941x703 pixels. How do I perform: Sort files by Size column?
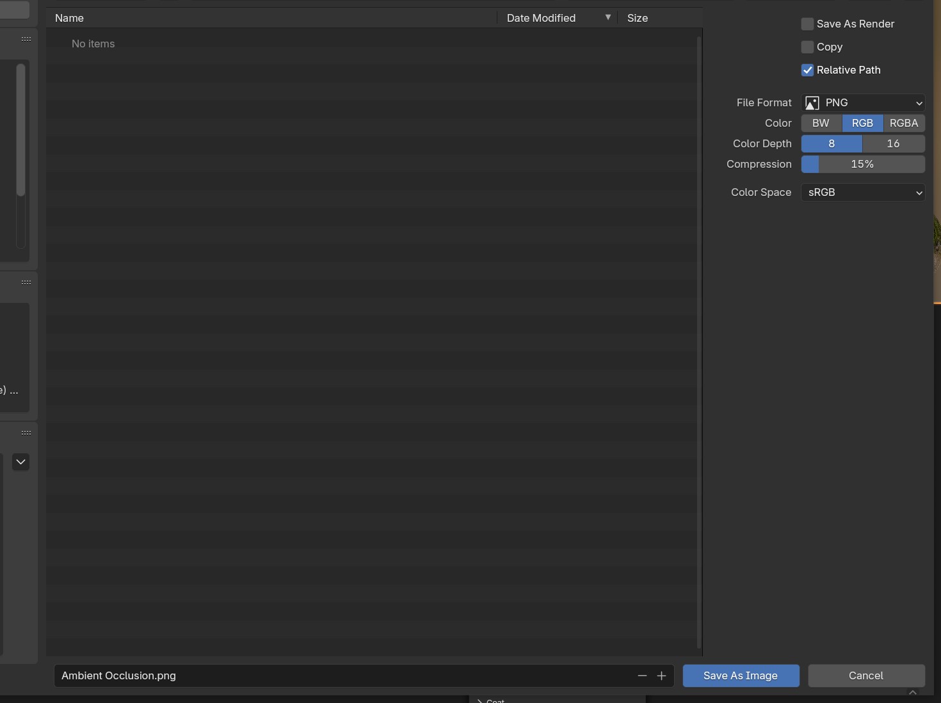[x=660, y=18]
